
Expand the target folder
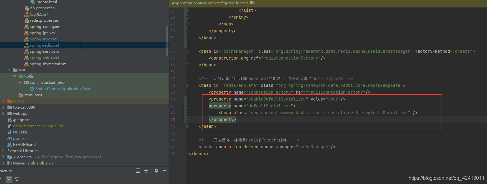3,101
